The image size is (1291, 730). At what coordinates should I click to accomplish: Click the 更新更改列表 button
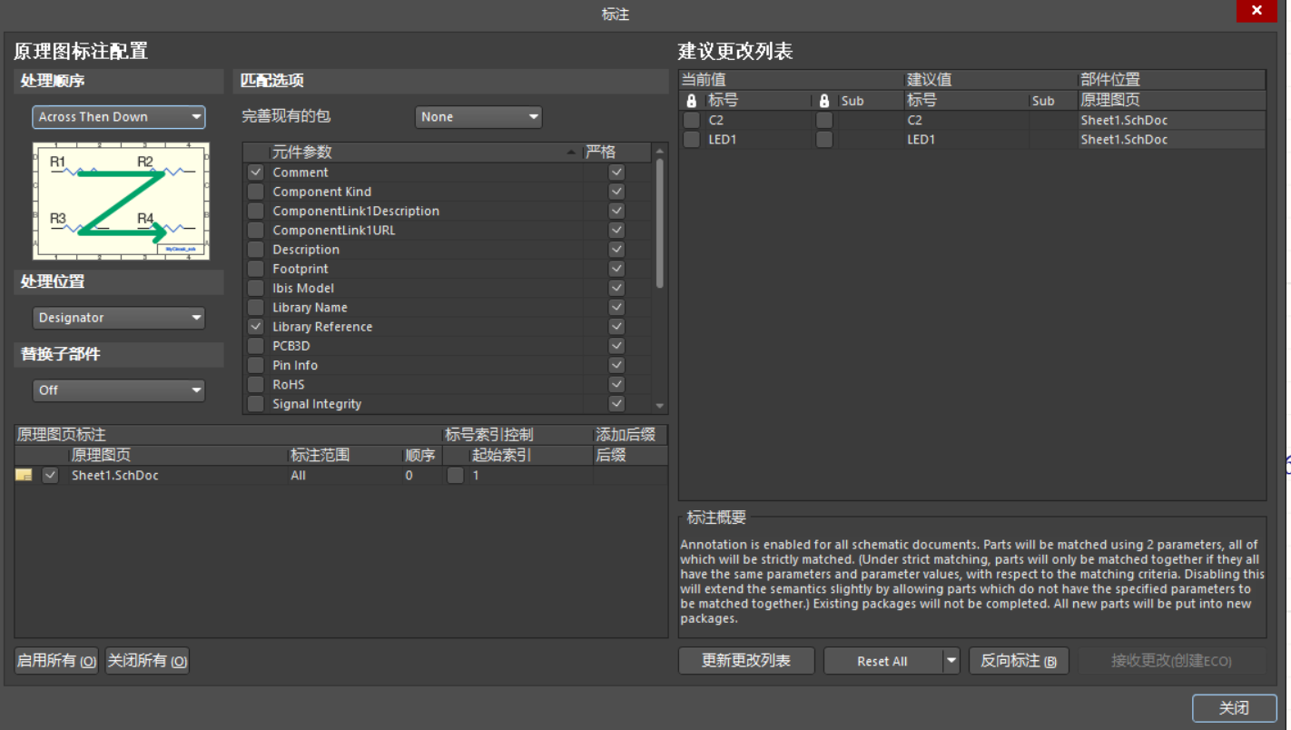(x=746, y=660)
